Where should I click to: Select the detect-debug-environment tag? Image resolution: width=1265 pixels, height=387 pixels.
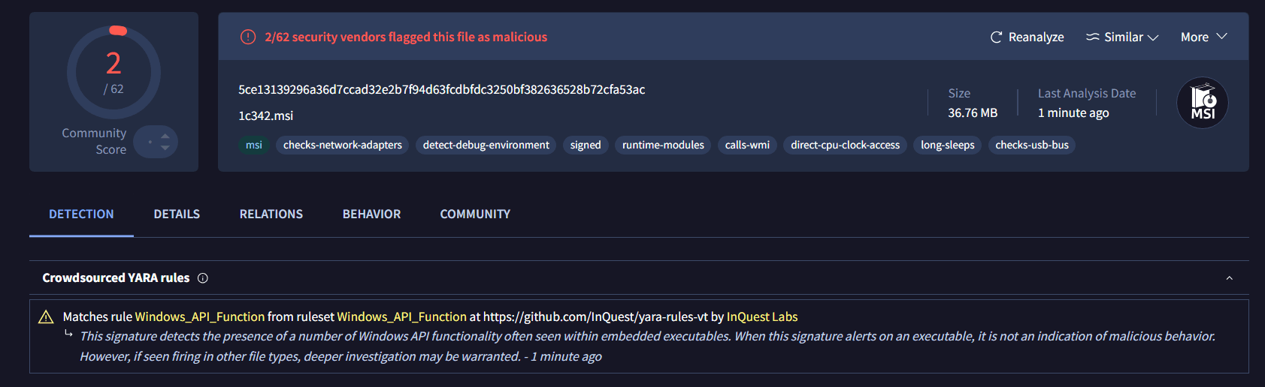(x=486, y=145)
